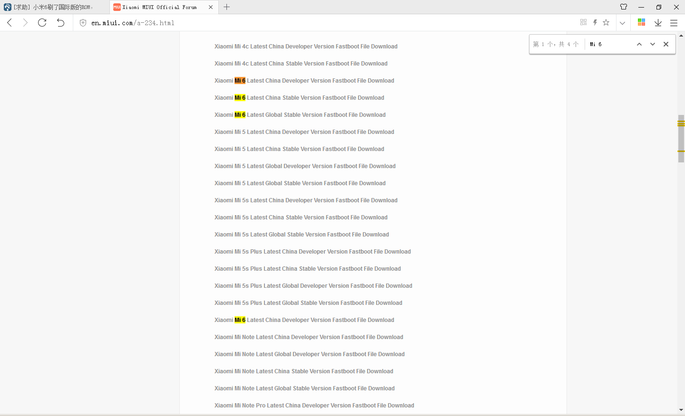Open the skin/shirt icon in title bar
The width and height of the screenshot is (685, 416).
pos(624,7)
